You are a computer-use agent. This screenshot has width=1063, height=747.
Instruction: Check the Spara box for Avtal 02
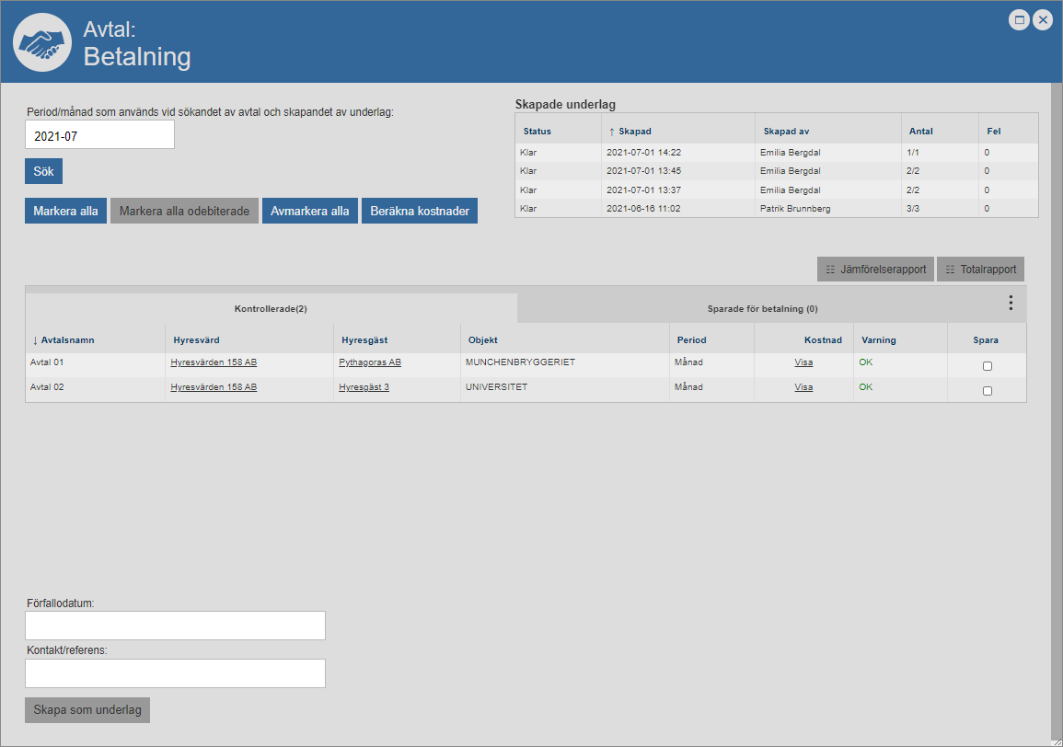(x=988, y=391)
